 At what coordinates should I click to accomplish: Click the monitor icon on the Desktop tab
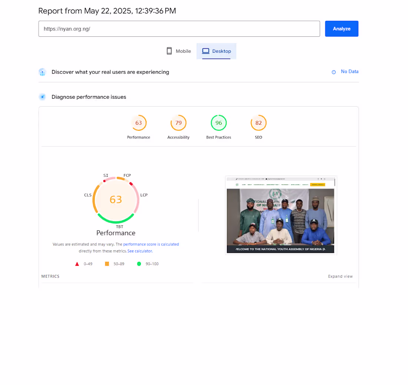point(205,51)
